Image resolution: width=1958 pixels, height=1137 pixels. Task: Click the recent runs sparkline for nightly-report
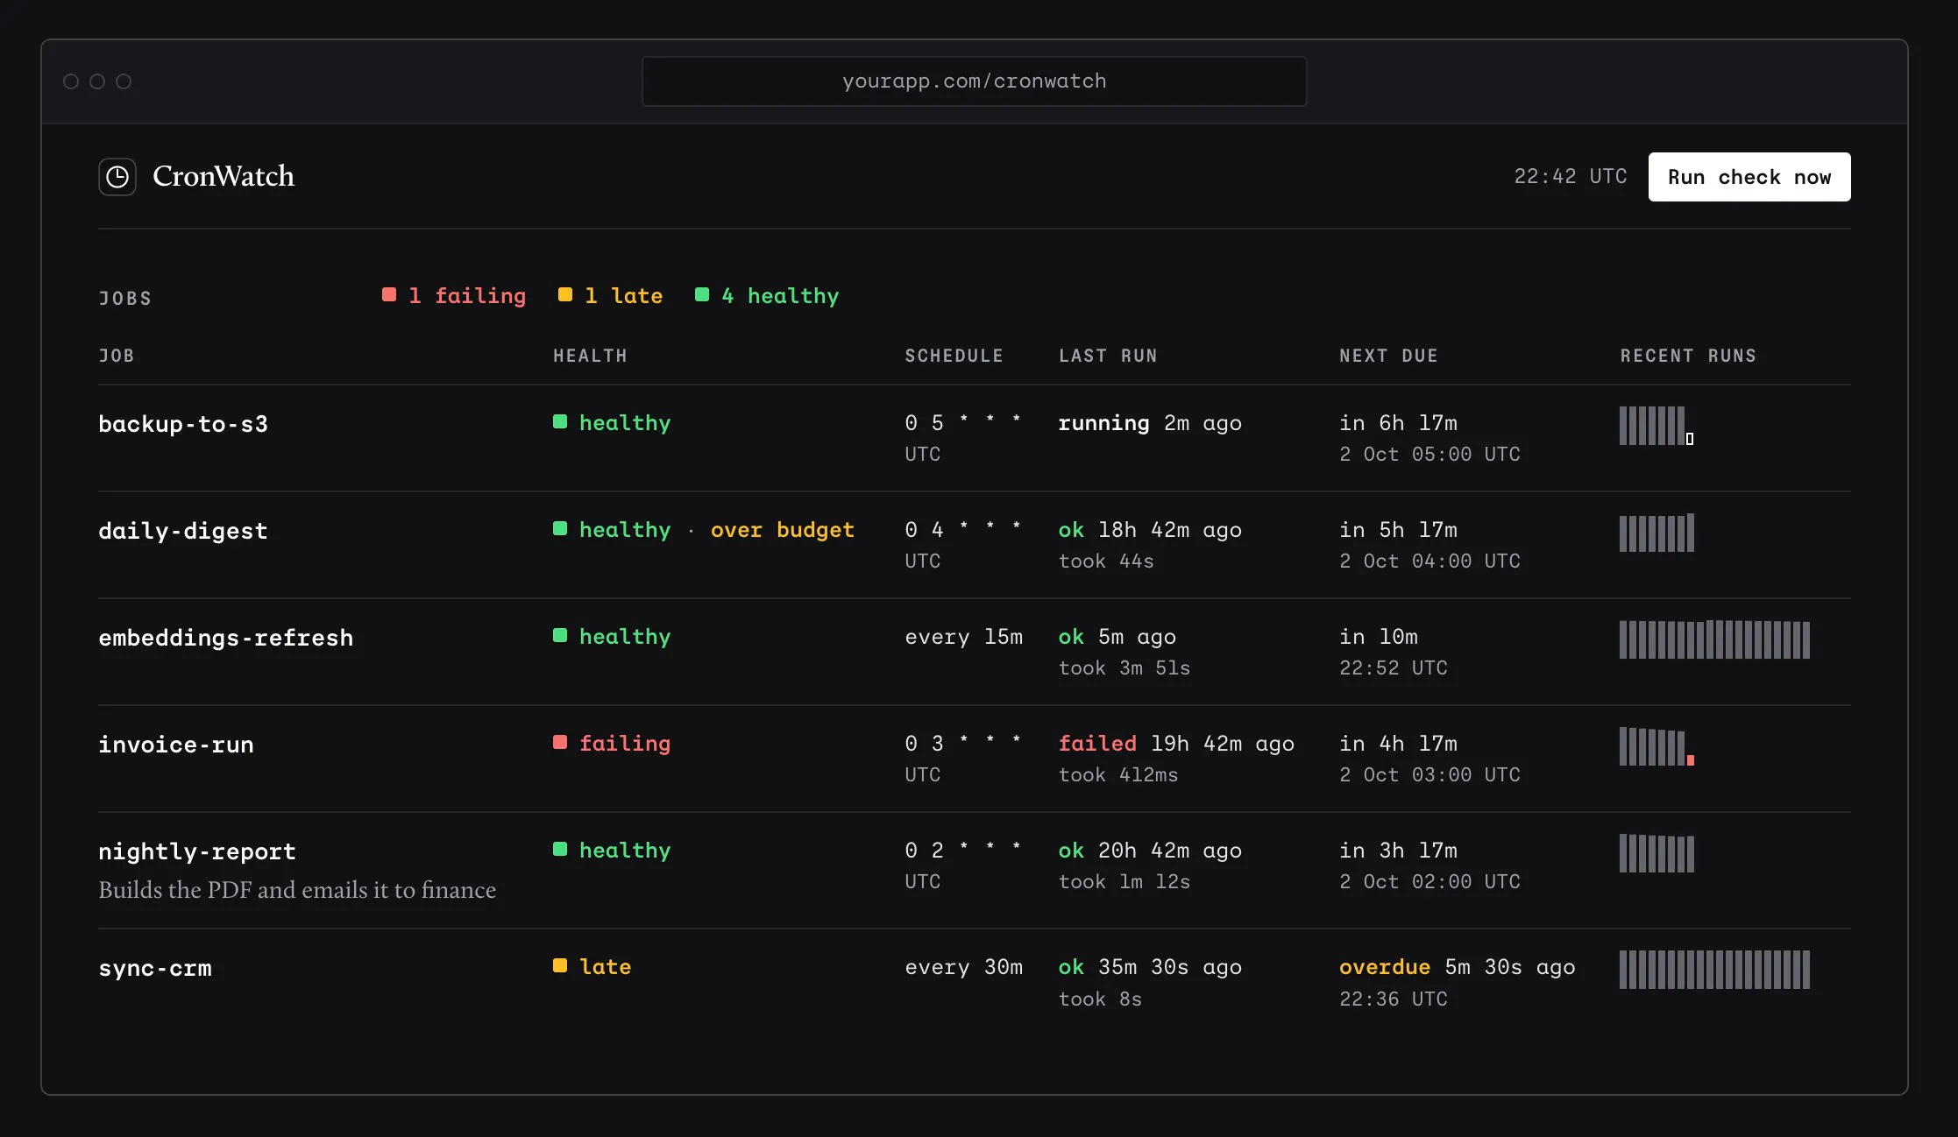(1656, 853)
